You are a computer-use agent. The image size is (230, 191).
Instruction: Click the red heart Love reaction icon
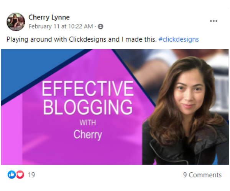point(20,175)
